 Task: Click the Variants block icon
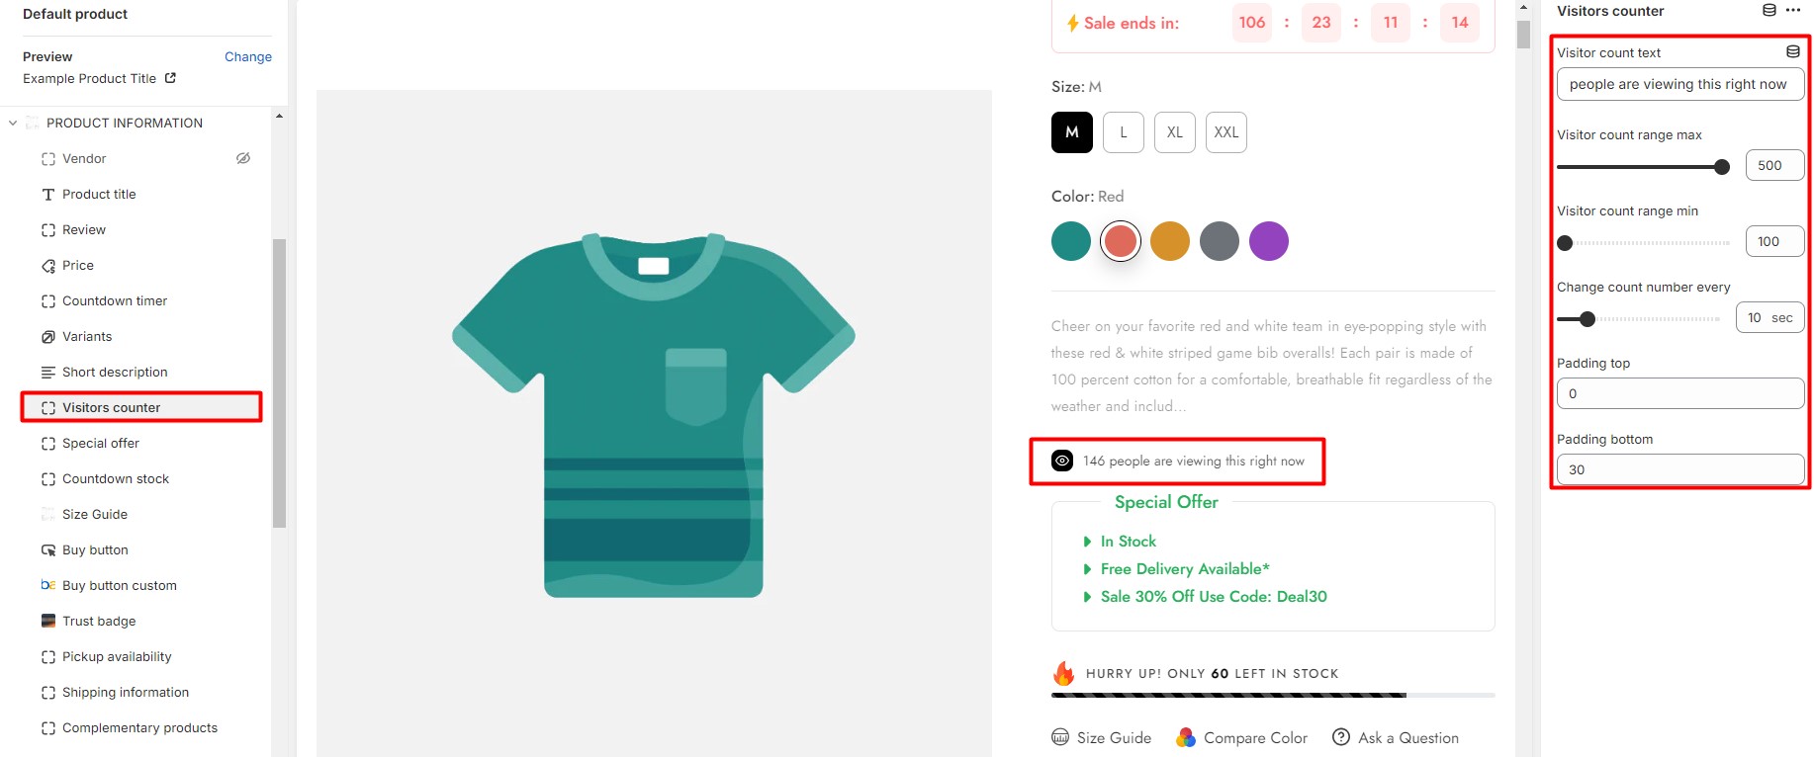(48, 337)
